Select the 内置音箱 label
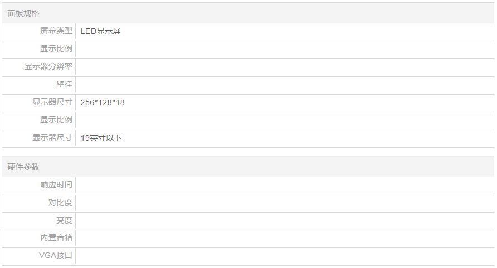The width and height of the screenshot is (497, 268). tap(56, 238)
